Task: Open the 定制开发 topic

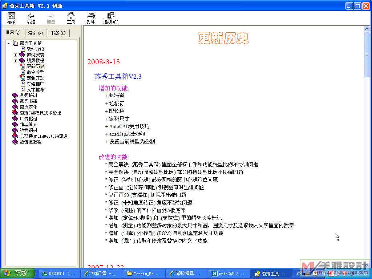Action: pyautogui.click(x=35, y=78)
